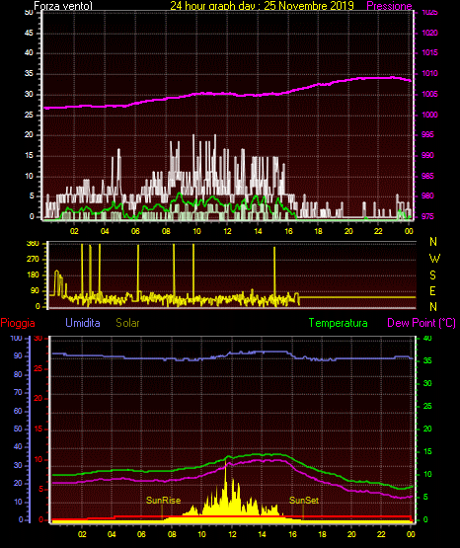Click the 180 degree wind direction axis label

coord(33,275)
